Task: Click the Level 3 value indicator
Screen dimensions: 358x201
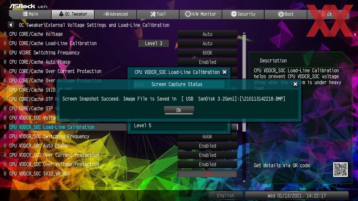Action: 154,43
